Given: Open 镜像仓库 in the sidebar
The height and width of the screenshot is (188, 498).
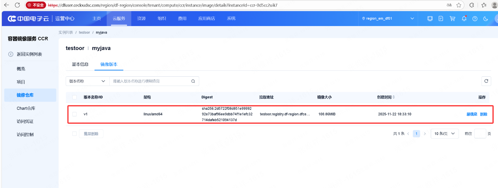Looking at the screenshot, I should (25, 95).
